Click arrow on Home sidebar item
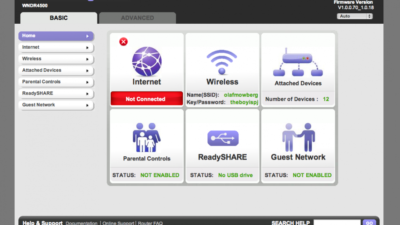400x225 pixels. tap(87, 36)
